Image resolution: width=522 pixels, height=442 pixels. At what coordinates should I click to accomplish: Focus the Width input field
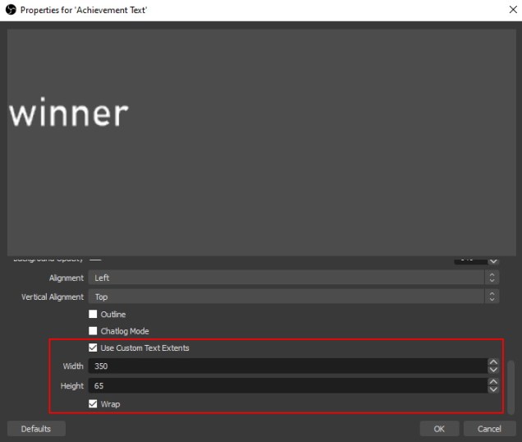coord(287,366)
